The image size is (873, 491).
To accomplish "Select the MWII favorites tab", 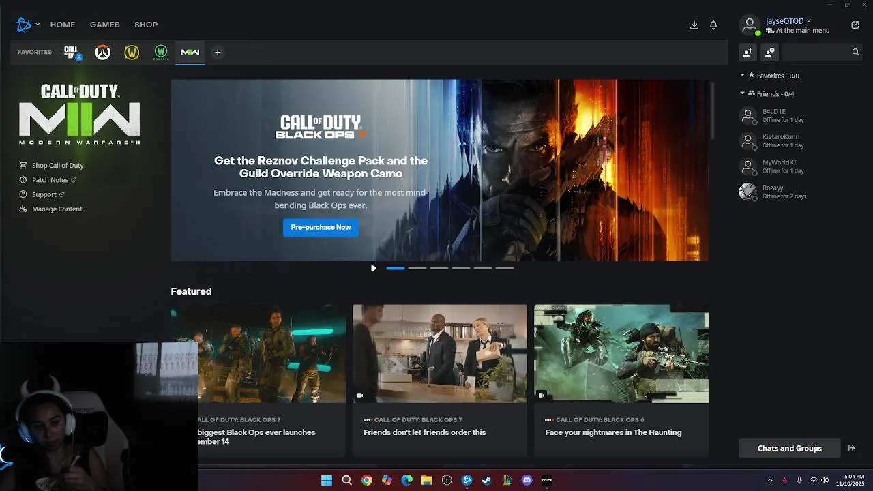I will 190,53.
